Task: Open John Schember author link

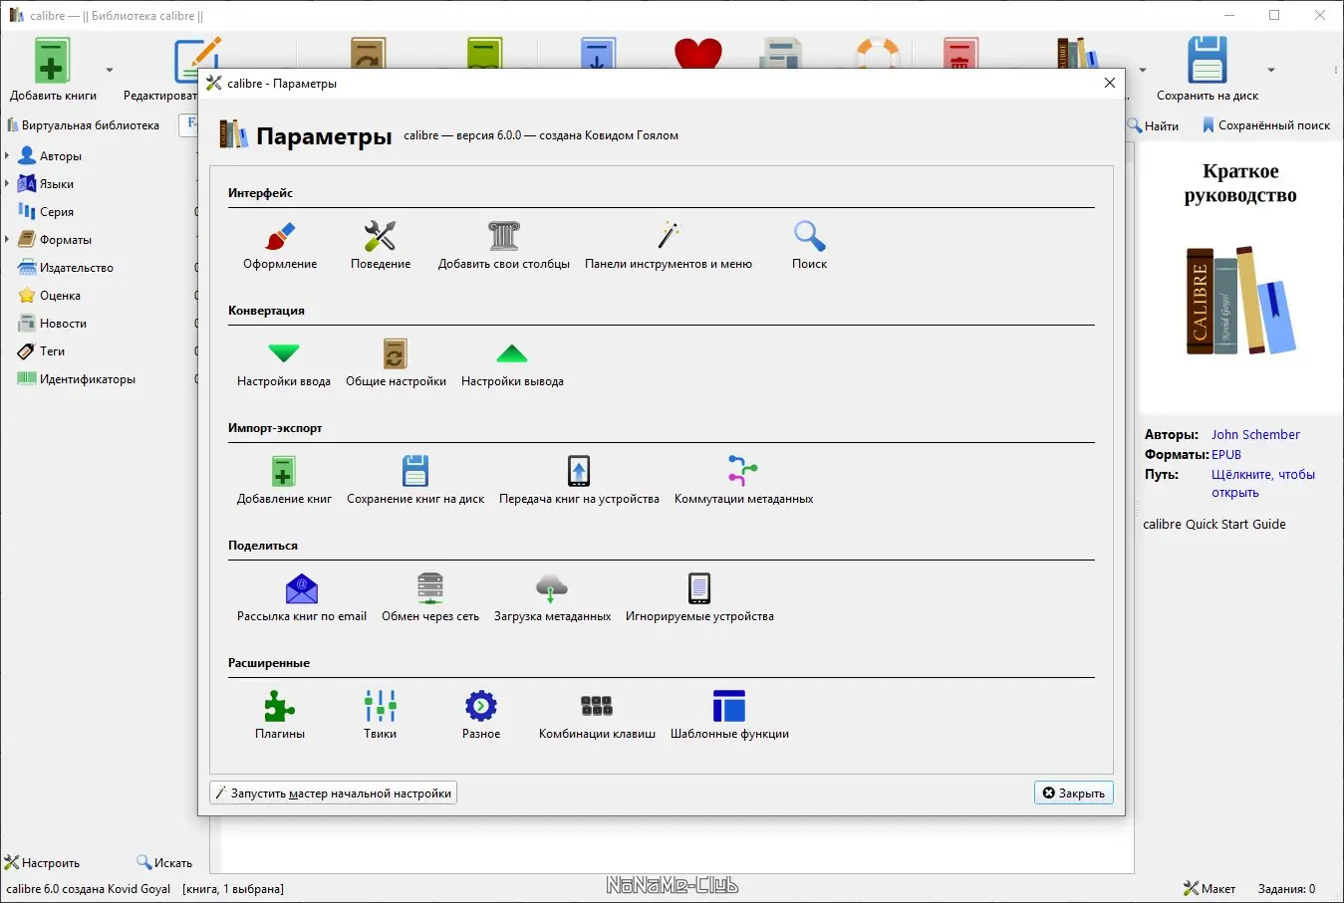Action: pos(1255,435)
